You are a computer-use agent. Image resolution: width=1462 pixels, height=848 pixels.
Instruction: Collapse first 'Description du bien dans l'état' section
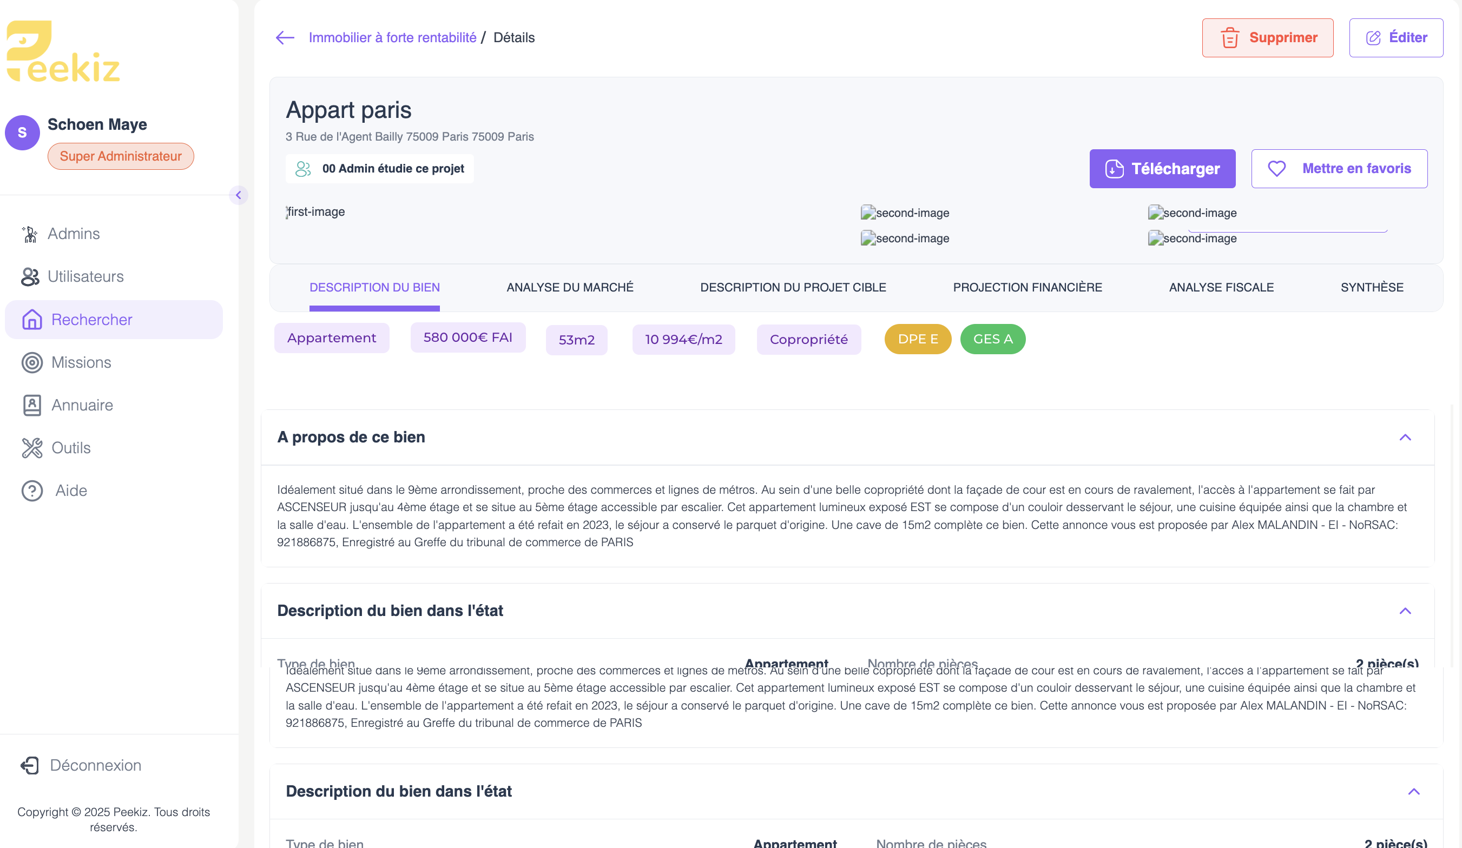[x=1405, y=611]
